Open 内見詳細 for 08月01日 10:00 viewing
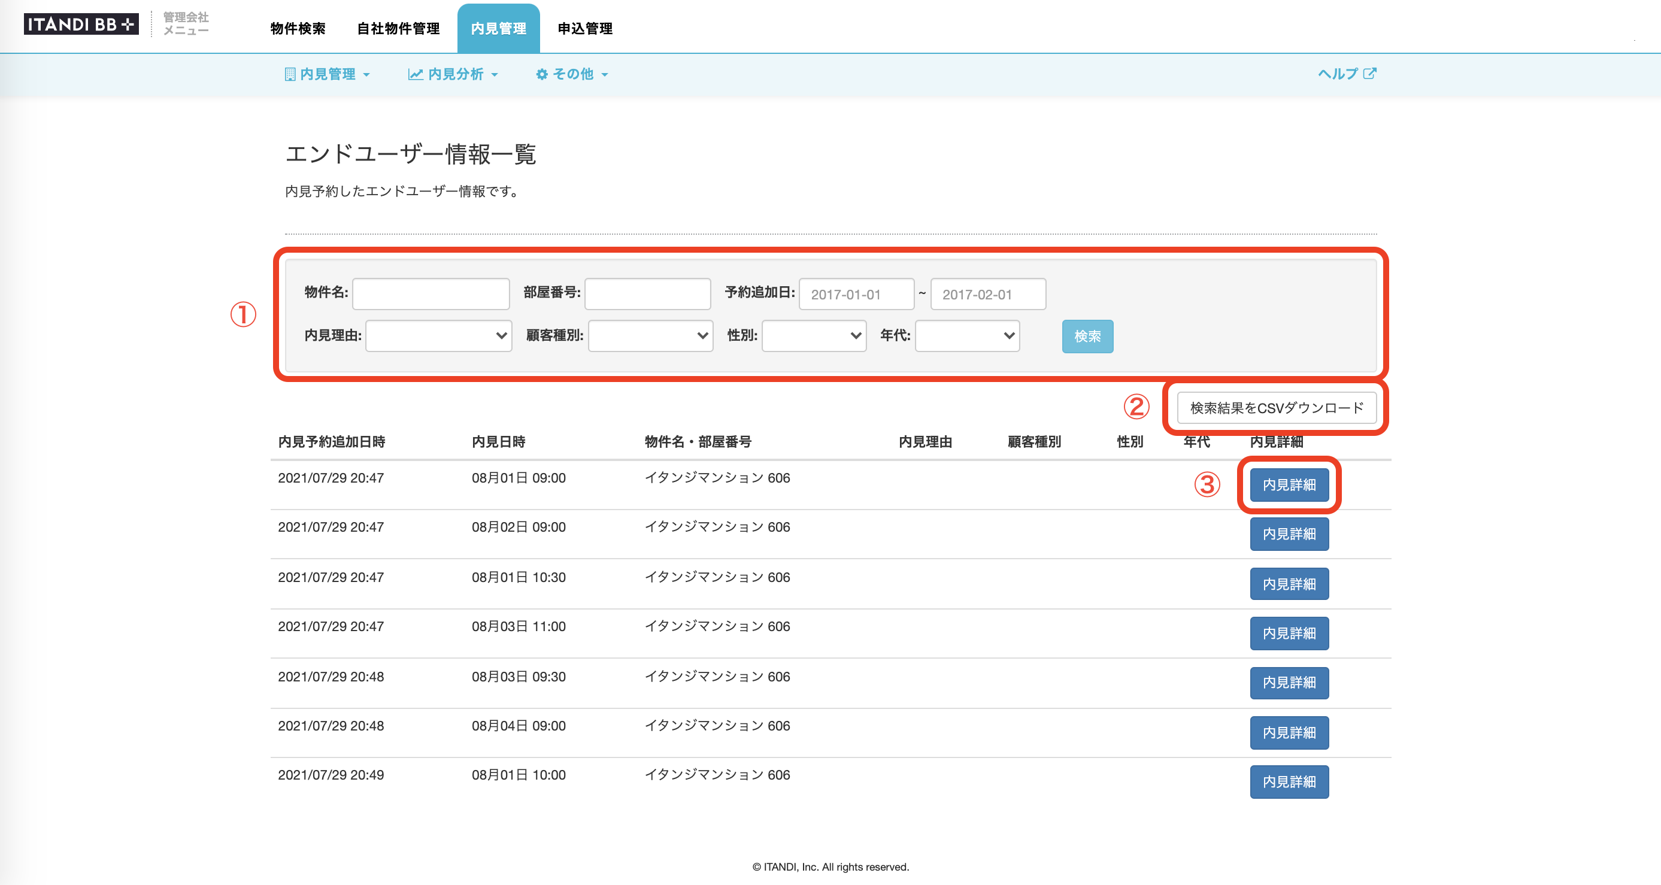Viewport: 1661px width, 885px height. [x=1289, y=782]
